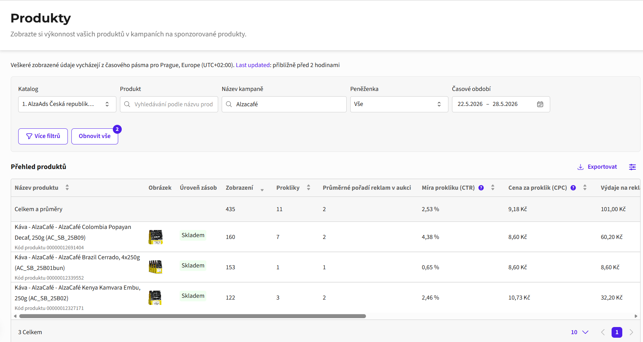Screen dimensions: 643x342
Task: Click the Průměrné pořadí reklam v aukci header
Action: coord(367,188)
